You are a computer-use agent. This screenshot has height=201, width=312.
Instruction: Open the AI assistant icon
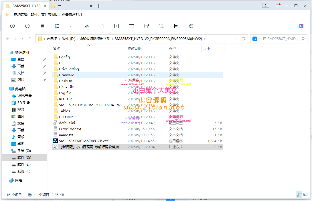point(301,26)
